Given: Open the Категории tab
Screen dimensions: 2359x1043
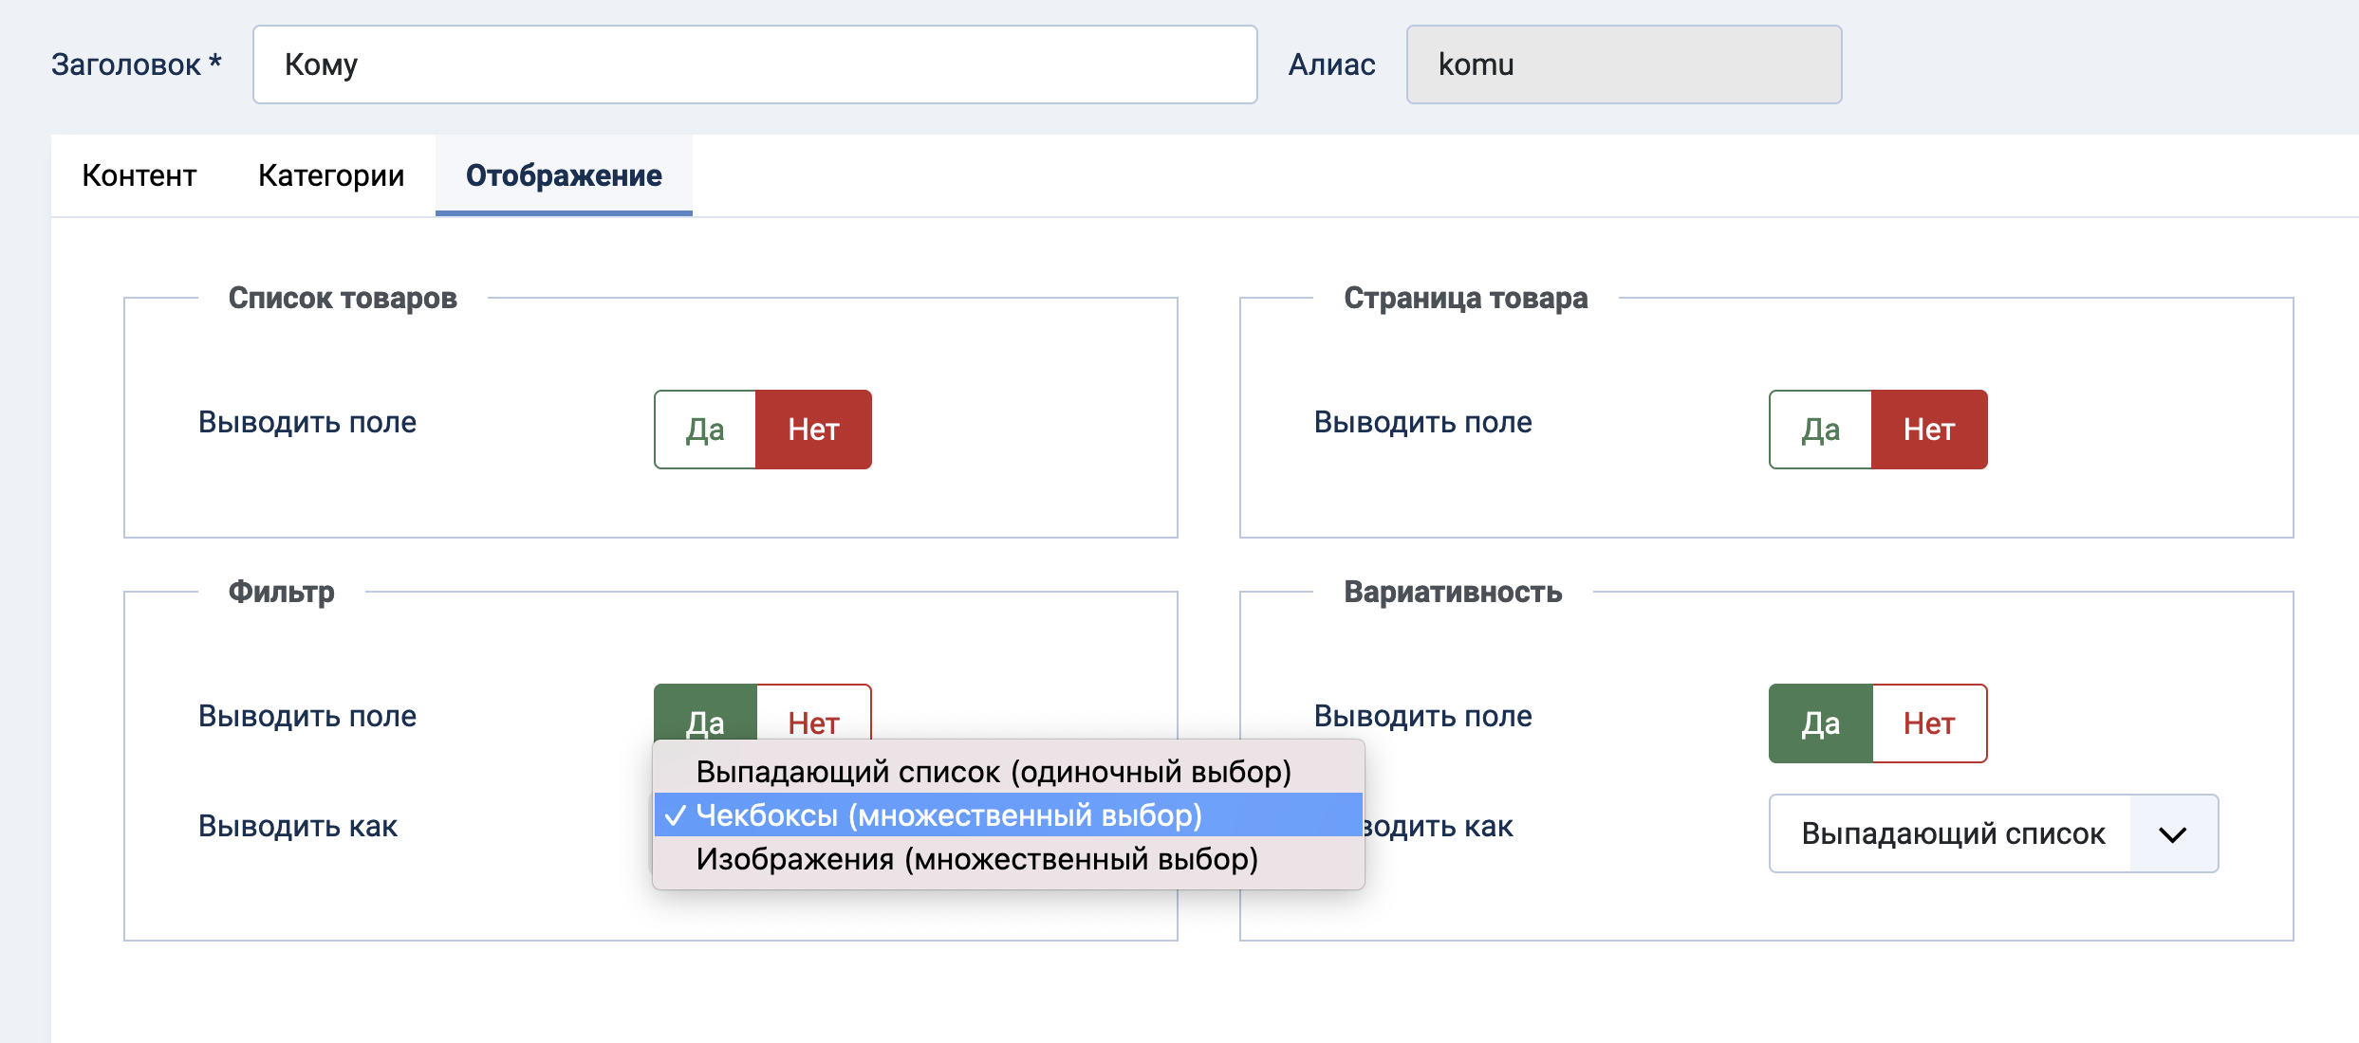Looking at the screenshot, I should coord(331,175).
